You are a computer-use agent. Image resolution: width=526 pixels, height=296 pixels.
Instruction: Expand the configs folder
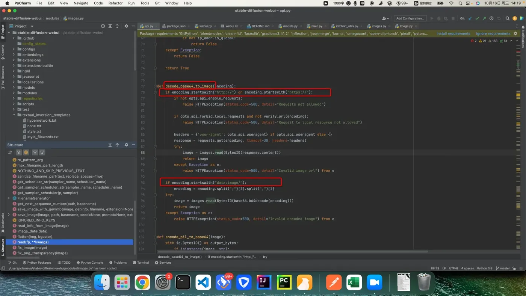pos(14,49)
